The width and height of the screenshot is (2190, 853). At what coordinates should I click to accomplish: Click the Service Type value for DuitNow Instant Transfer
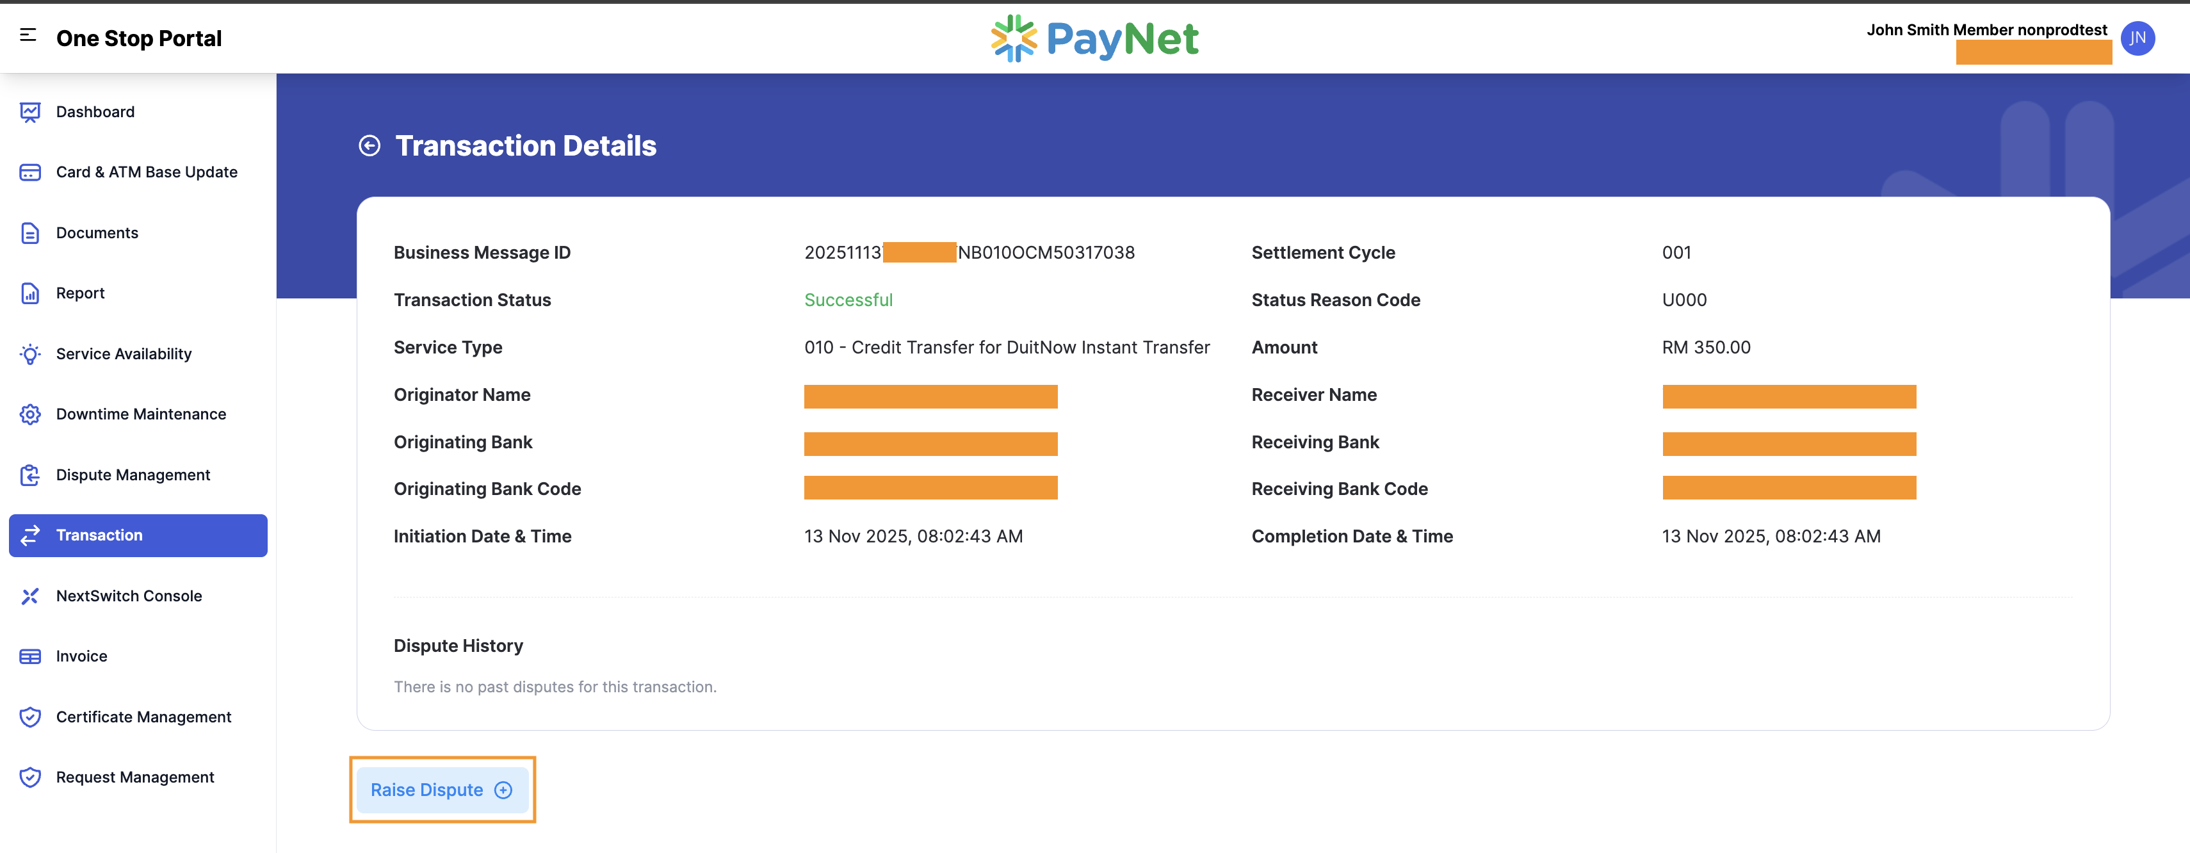pos(1007,348)
